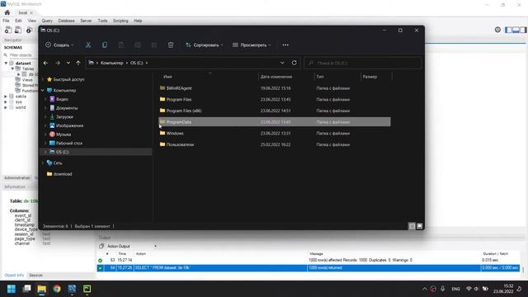Open download folder in navigation pane
Image resolution: width=528 pixels, height=297 pixels.
click(63, 174)
